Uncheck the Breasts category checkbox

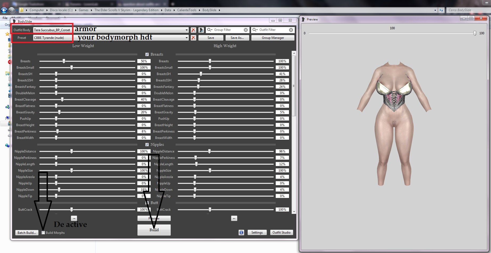147,55
